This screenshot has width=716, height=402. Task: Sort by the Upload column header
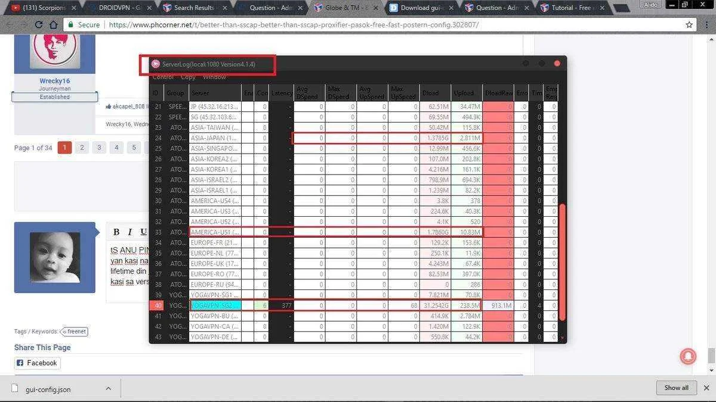point(467,93)
